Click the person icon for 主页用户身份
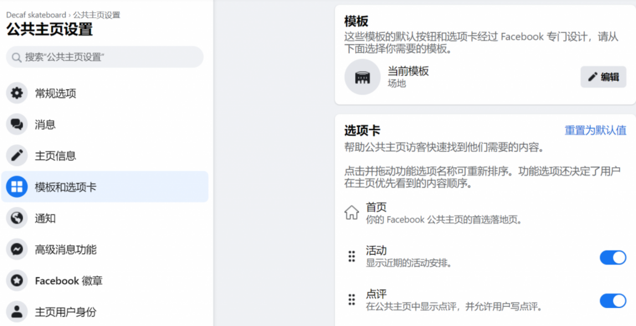Screen dimensions: 636x326 [17, 312]
